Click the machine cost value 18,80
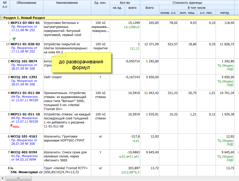The image size is (239, 181). click(192, 44)
